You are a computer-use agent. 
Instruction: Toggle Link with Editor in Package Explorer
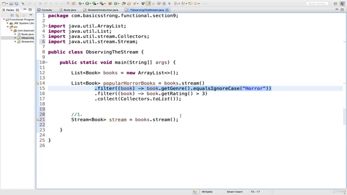[x=17, y=16]
